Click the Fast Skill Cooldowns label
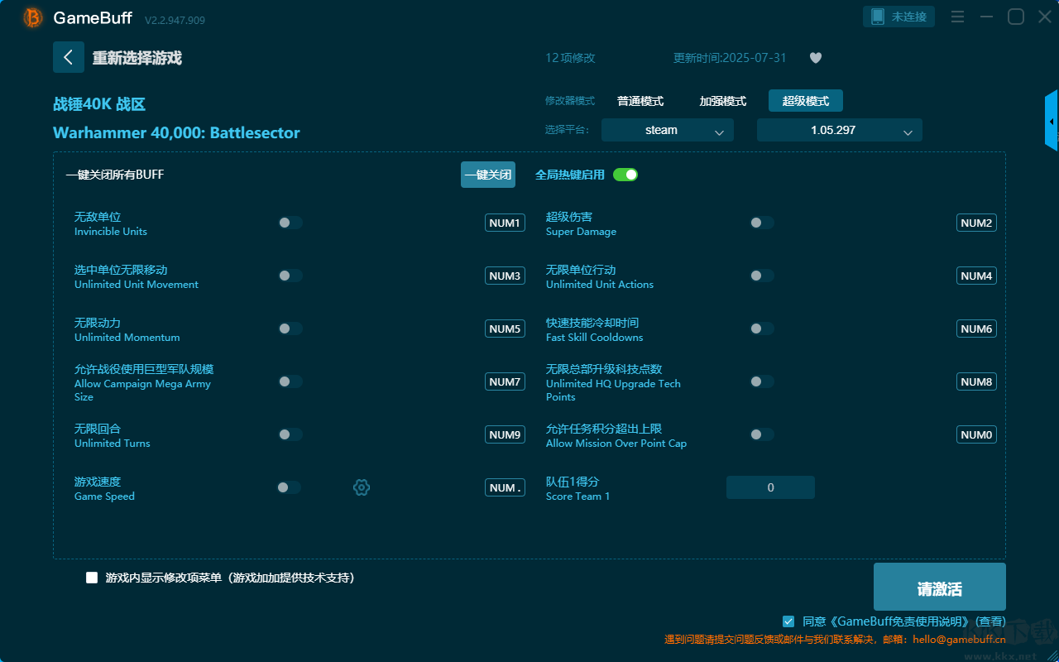This screenshot has height=662, width=1059. pyautogui.click(x=594, y=338)
